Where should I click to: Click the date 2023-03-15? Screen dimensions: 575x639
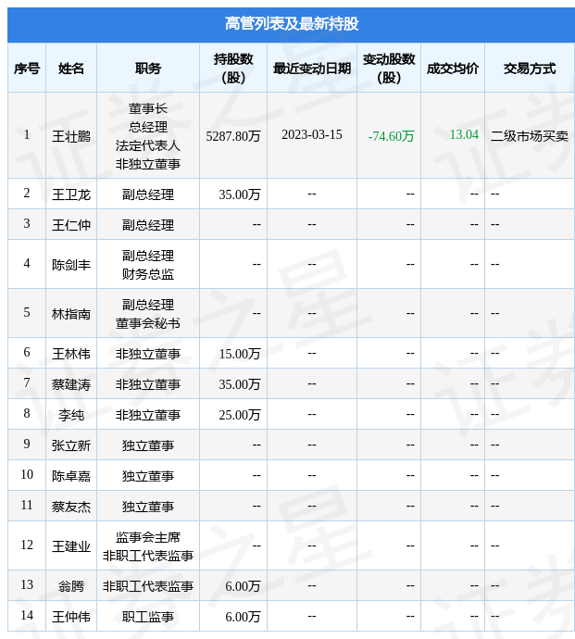point(312,135)
